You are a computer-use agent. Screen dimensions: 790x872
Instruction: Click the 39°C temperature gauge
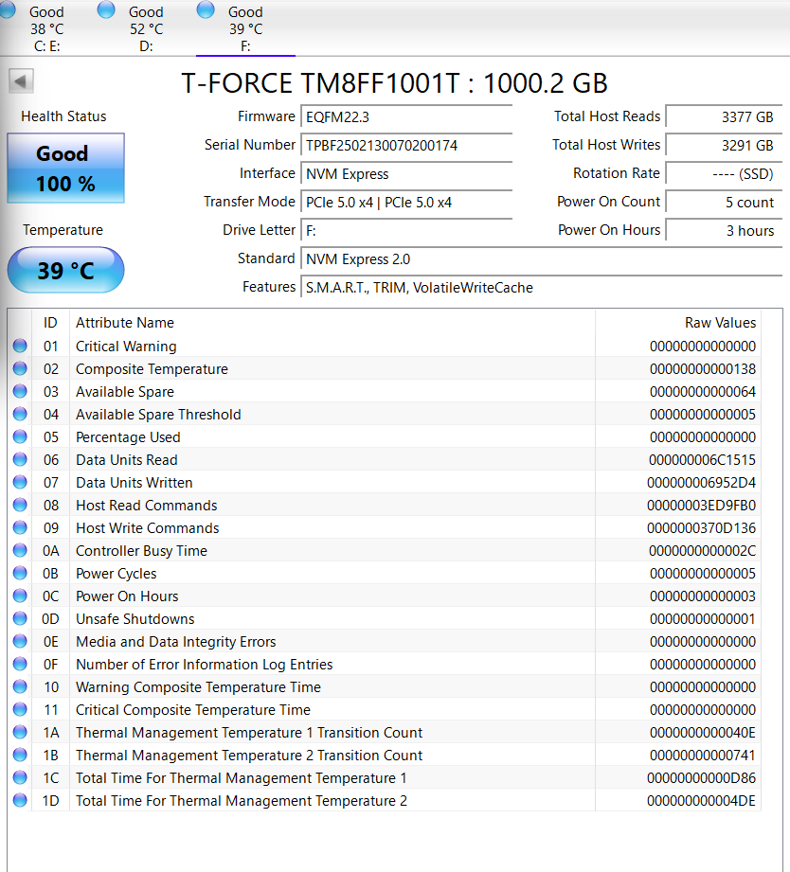point(65,270)
